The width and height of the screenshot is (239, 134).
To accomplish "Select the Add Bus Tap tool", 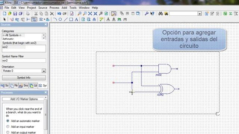I will click(28, 19).
